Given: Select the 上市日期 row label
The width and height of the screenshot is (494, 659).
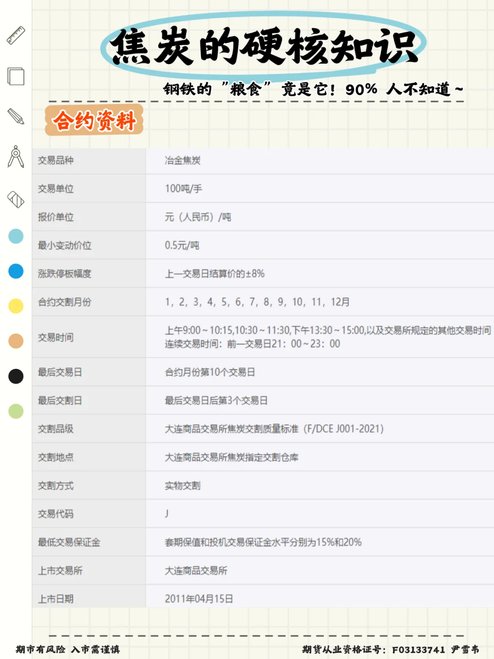Looking at the screenshot, I should tap(55, 599).
